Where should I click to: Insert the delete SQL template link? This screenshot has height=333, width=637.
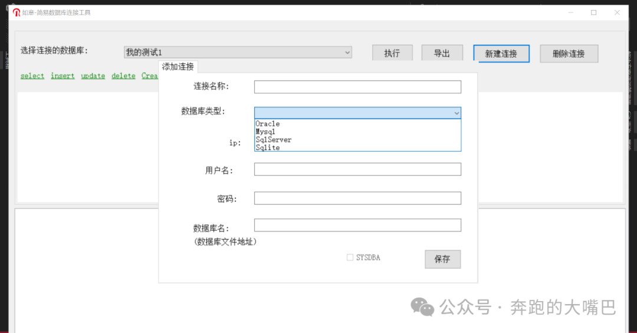click(x=123, y=76)
